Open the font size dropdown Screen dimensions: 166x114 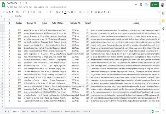(52, 12)
